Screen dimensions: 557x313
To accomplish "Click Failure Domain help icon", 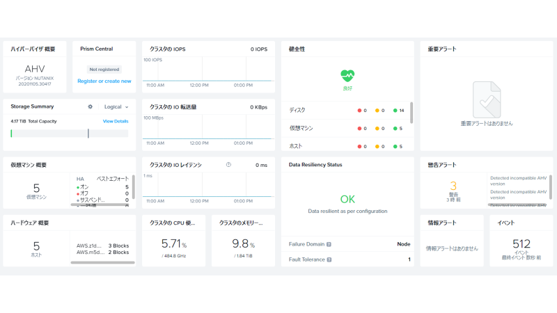I will [329, 244].
